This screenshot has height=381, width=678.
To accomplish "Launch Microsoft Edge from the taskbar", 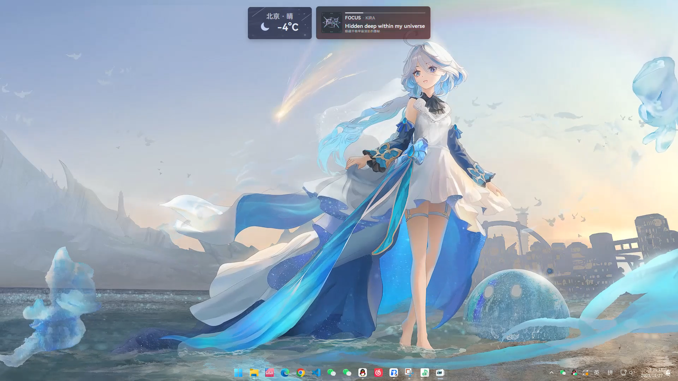I will coord(285,373).
